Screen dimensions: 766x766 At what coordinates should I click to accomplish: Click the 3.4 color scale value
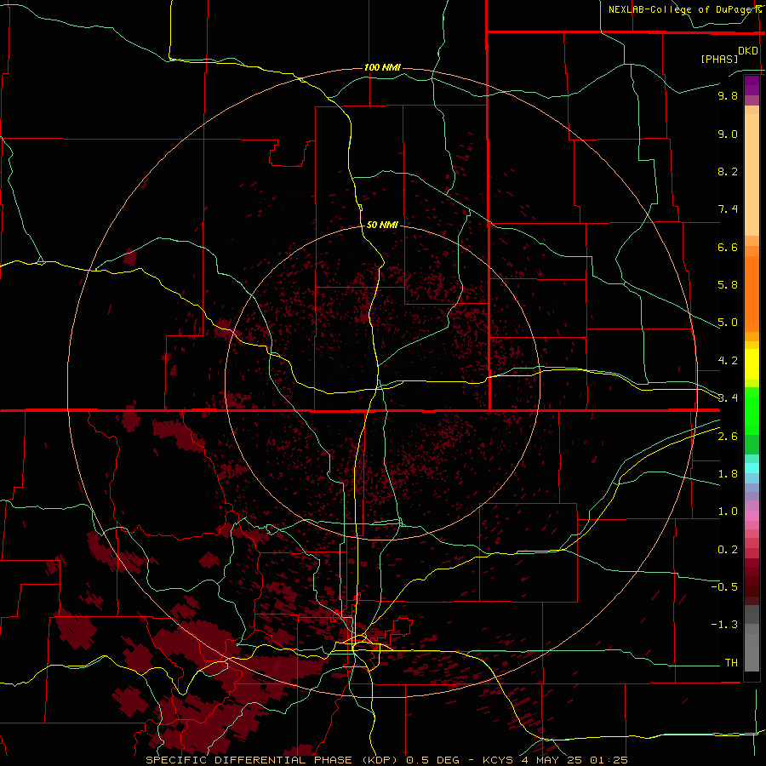point(728,398)
